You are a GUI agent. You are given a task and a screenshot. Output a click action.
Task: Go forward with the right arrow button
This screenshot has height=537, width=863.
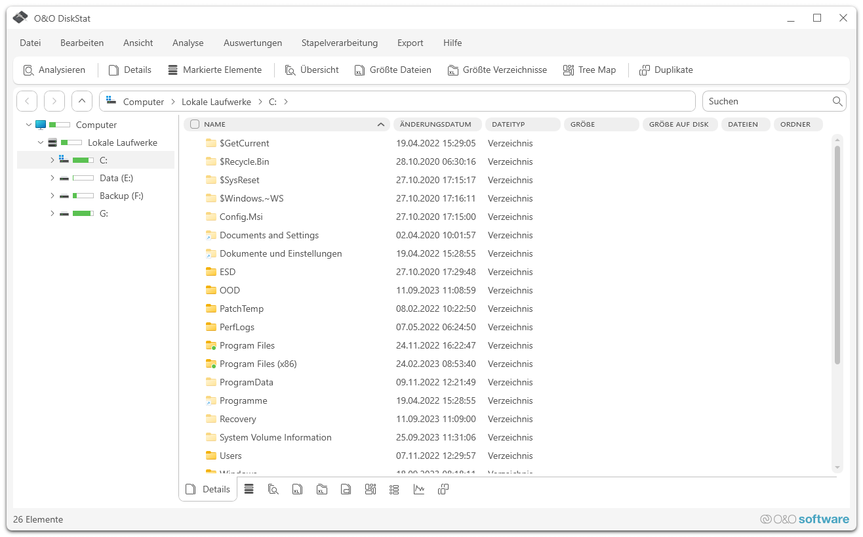click(54, 101)
